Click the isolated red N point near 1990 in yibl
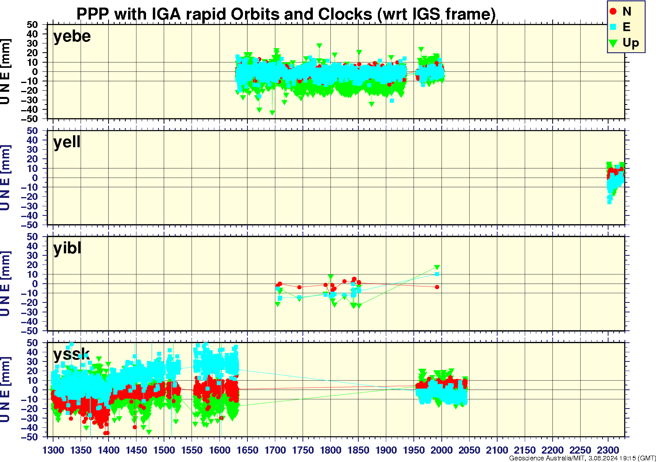The width and height of the screenshot is (656, 462). (x=437, y=287)
